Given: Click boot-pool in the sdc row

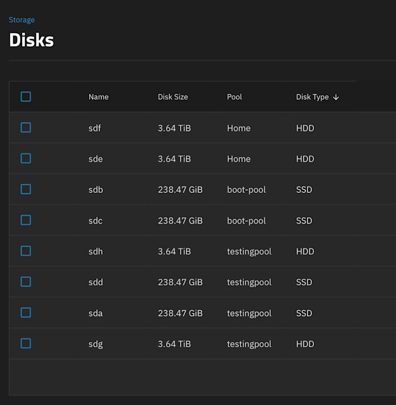Looking at the screenshot, I should (x=246, y=221).
